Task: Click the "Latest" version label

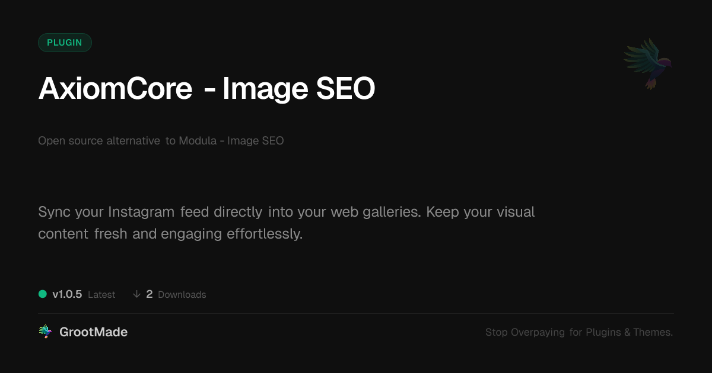Action: pyautogui.click(x=101, y=295)
